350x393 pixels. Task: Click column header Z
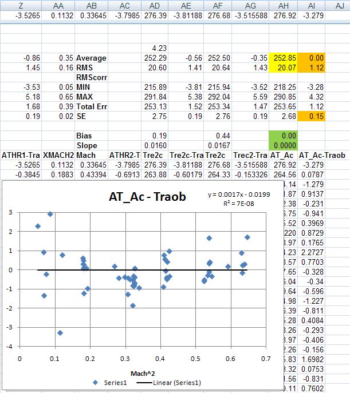(x=21, y=5)
